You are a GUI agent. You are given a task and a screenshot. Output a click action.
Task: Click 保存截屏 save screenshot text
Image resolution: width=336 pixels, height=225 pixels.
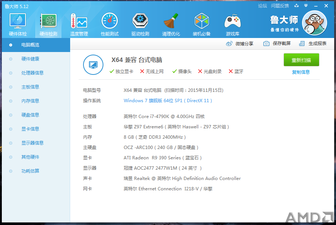tap(282, 44)
